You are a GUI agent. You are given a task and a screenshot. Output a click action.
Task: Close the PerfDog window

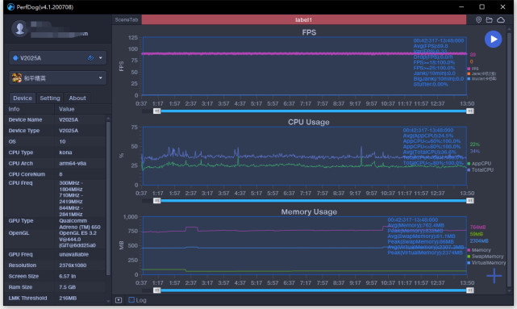[x=502, y=7]
